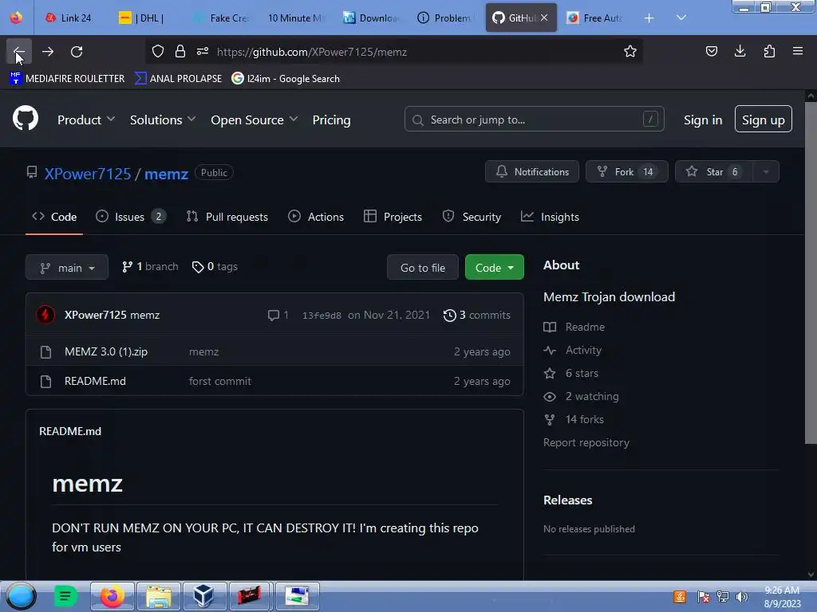817x612 pixels.
Task: Open the Start orb on the taskbar
Action: (22, 596)
